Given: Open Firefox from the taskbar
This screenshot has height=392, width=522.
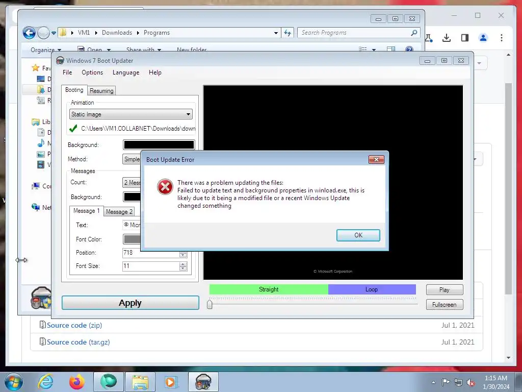Looking at the screenshot, I should 77,382.
